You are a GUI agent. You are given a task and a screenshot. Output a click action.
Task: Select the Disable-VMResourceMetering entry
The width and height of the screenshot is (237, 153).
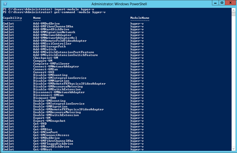[x=58, y=87]
